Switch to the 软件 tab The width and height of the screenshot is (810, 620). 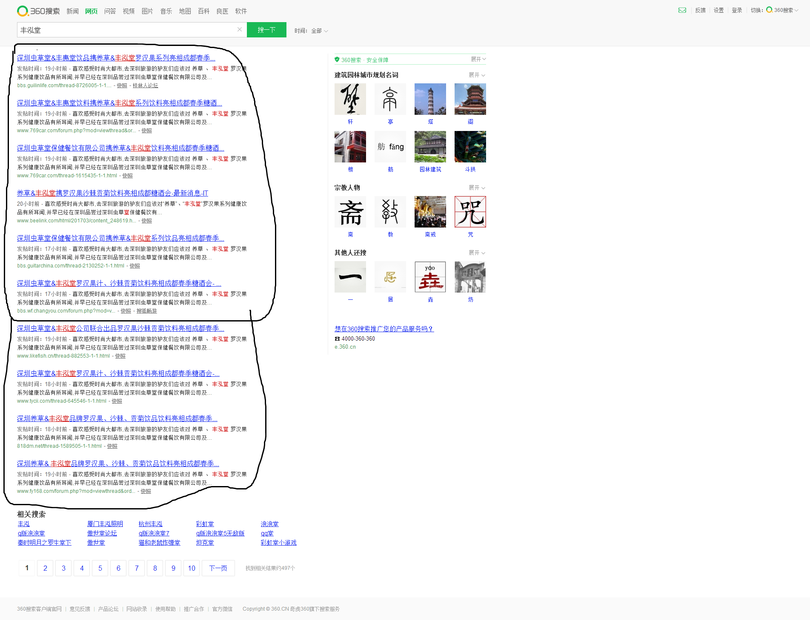coord(241,11)
